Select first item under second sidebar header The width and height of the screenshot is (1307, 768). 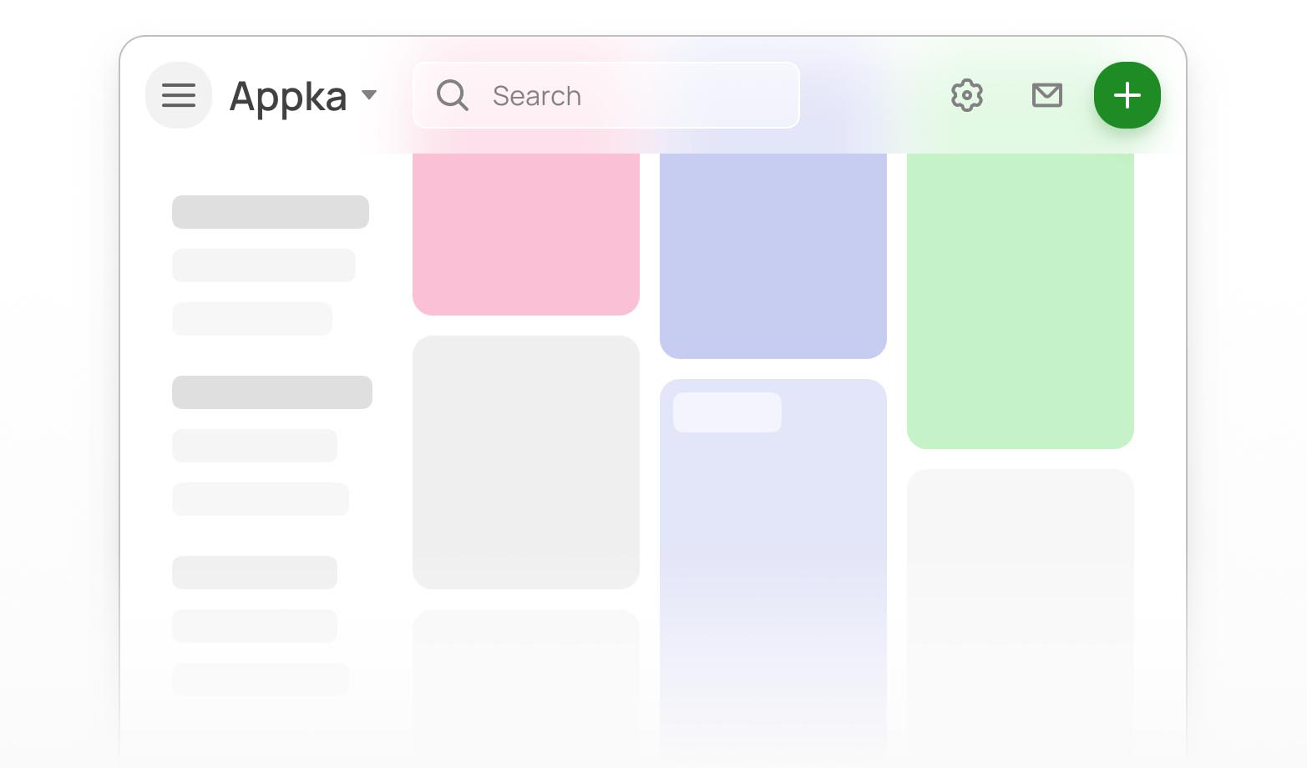[x=255, y=446]
